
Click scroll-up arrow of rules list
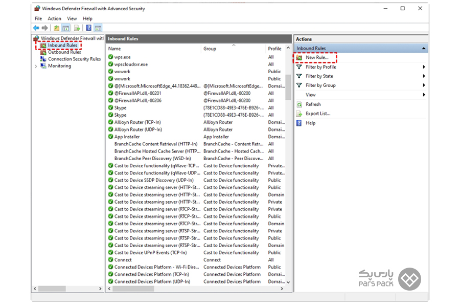(288, 48)
